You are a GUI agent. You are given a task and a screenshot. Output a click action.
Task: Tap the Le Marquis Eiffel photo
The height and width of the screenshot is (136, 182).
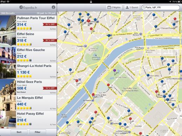pos(8,103)
